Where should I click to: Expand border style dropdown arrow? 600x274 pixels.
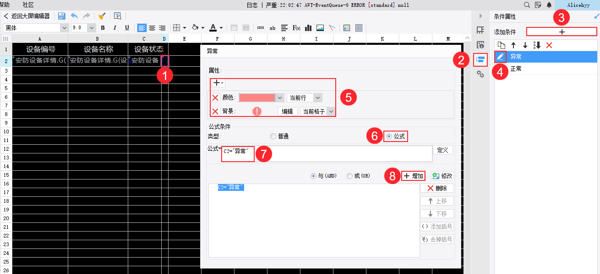coord(185,28)
